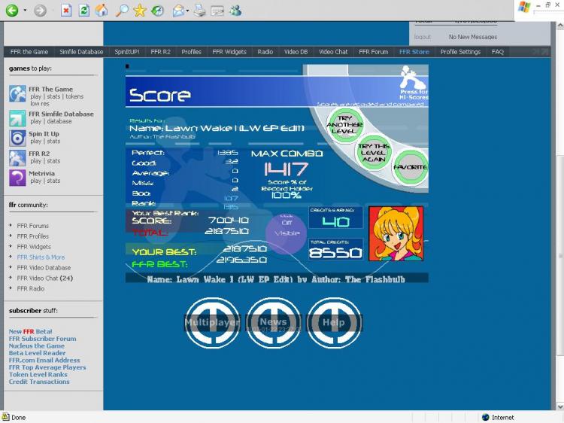Image resolution: width=564 pixels, height=423 pixels.
Task: Click the Try Another Level button
Action: pyautogui.click(x=344, y=124)
